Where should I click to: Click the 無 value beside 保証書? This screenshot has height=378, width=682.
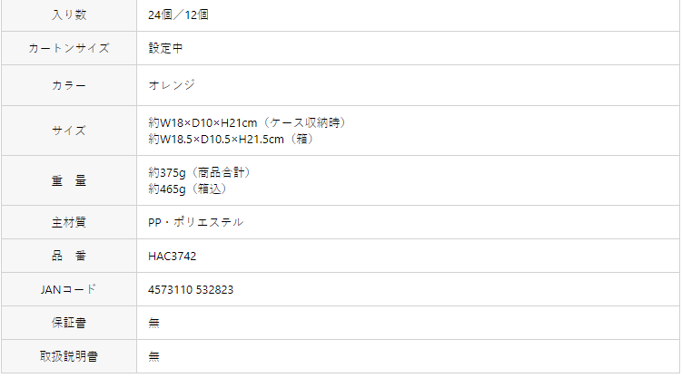154,323
